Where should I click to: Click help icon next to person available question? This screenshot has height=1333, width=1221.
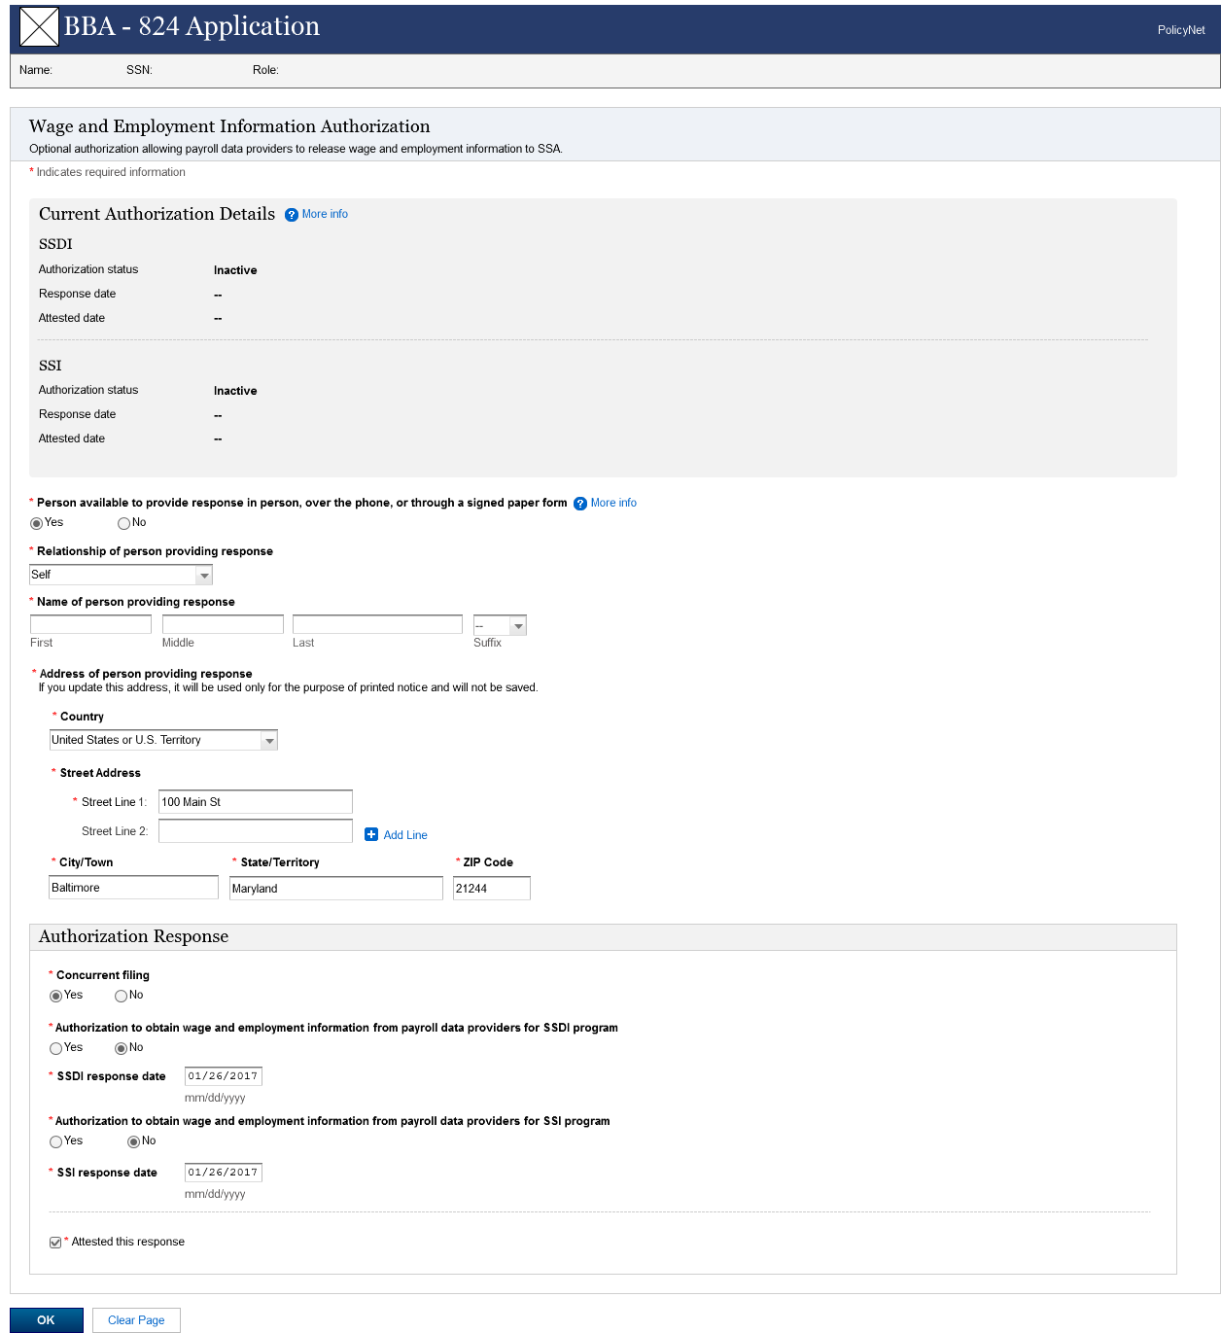(x=580, y=504)
